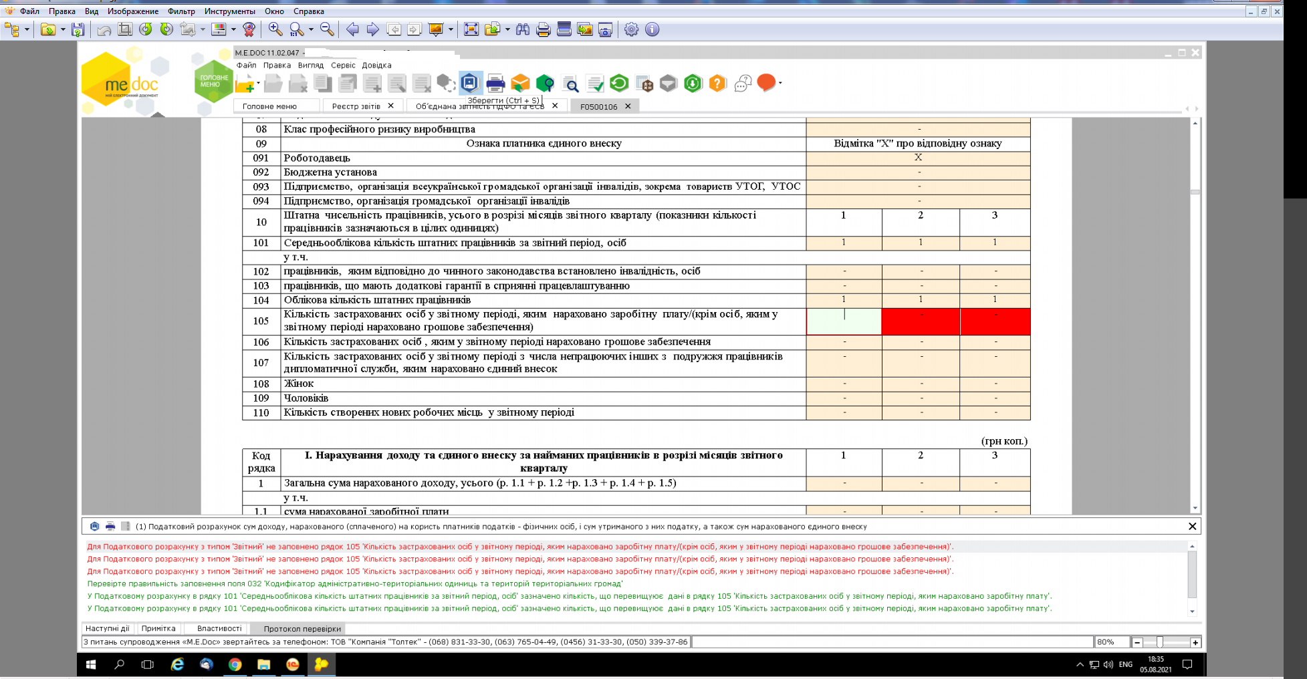
Task: Go to next image with right arrow
Action: coord(373,29)
